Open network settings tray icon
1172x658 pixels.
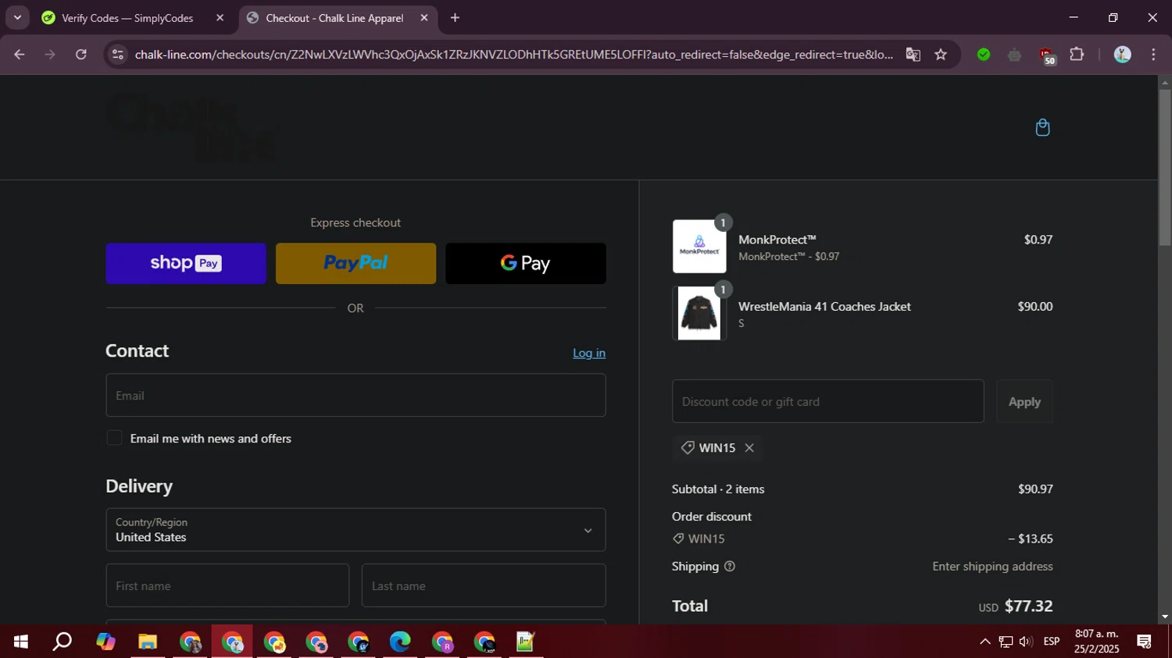tap(1006, 642)
